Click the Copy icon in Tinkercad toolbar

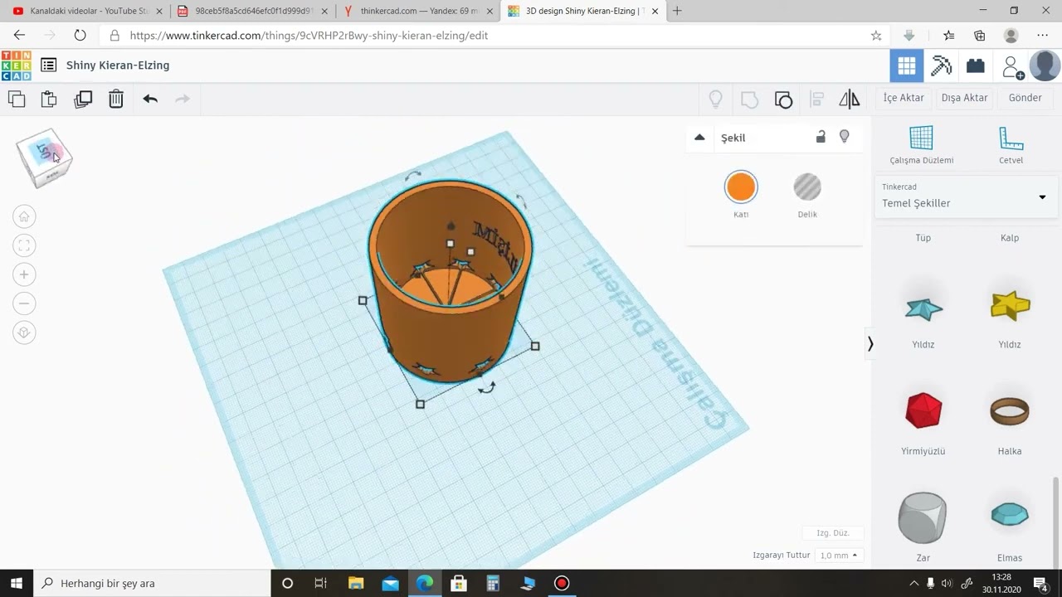17,99
